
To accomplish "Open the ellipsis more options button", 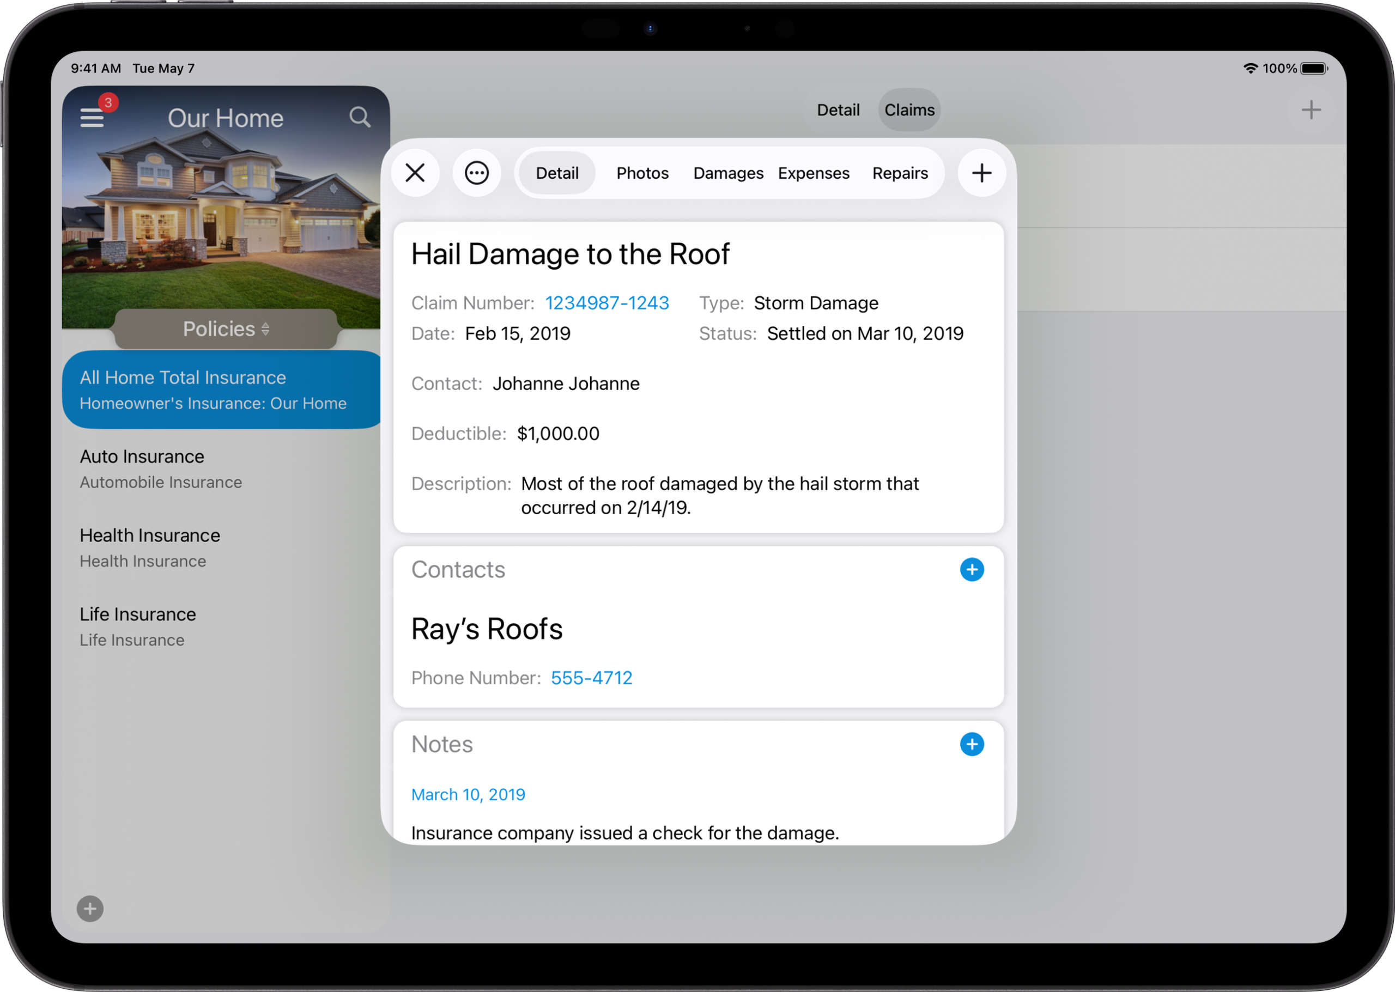I will click(476, 173).
